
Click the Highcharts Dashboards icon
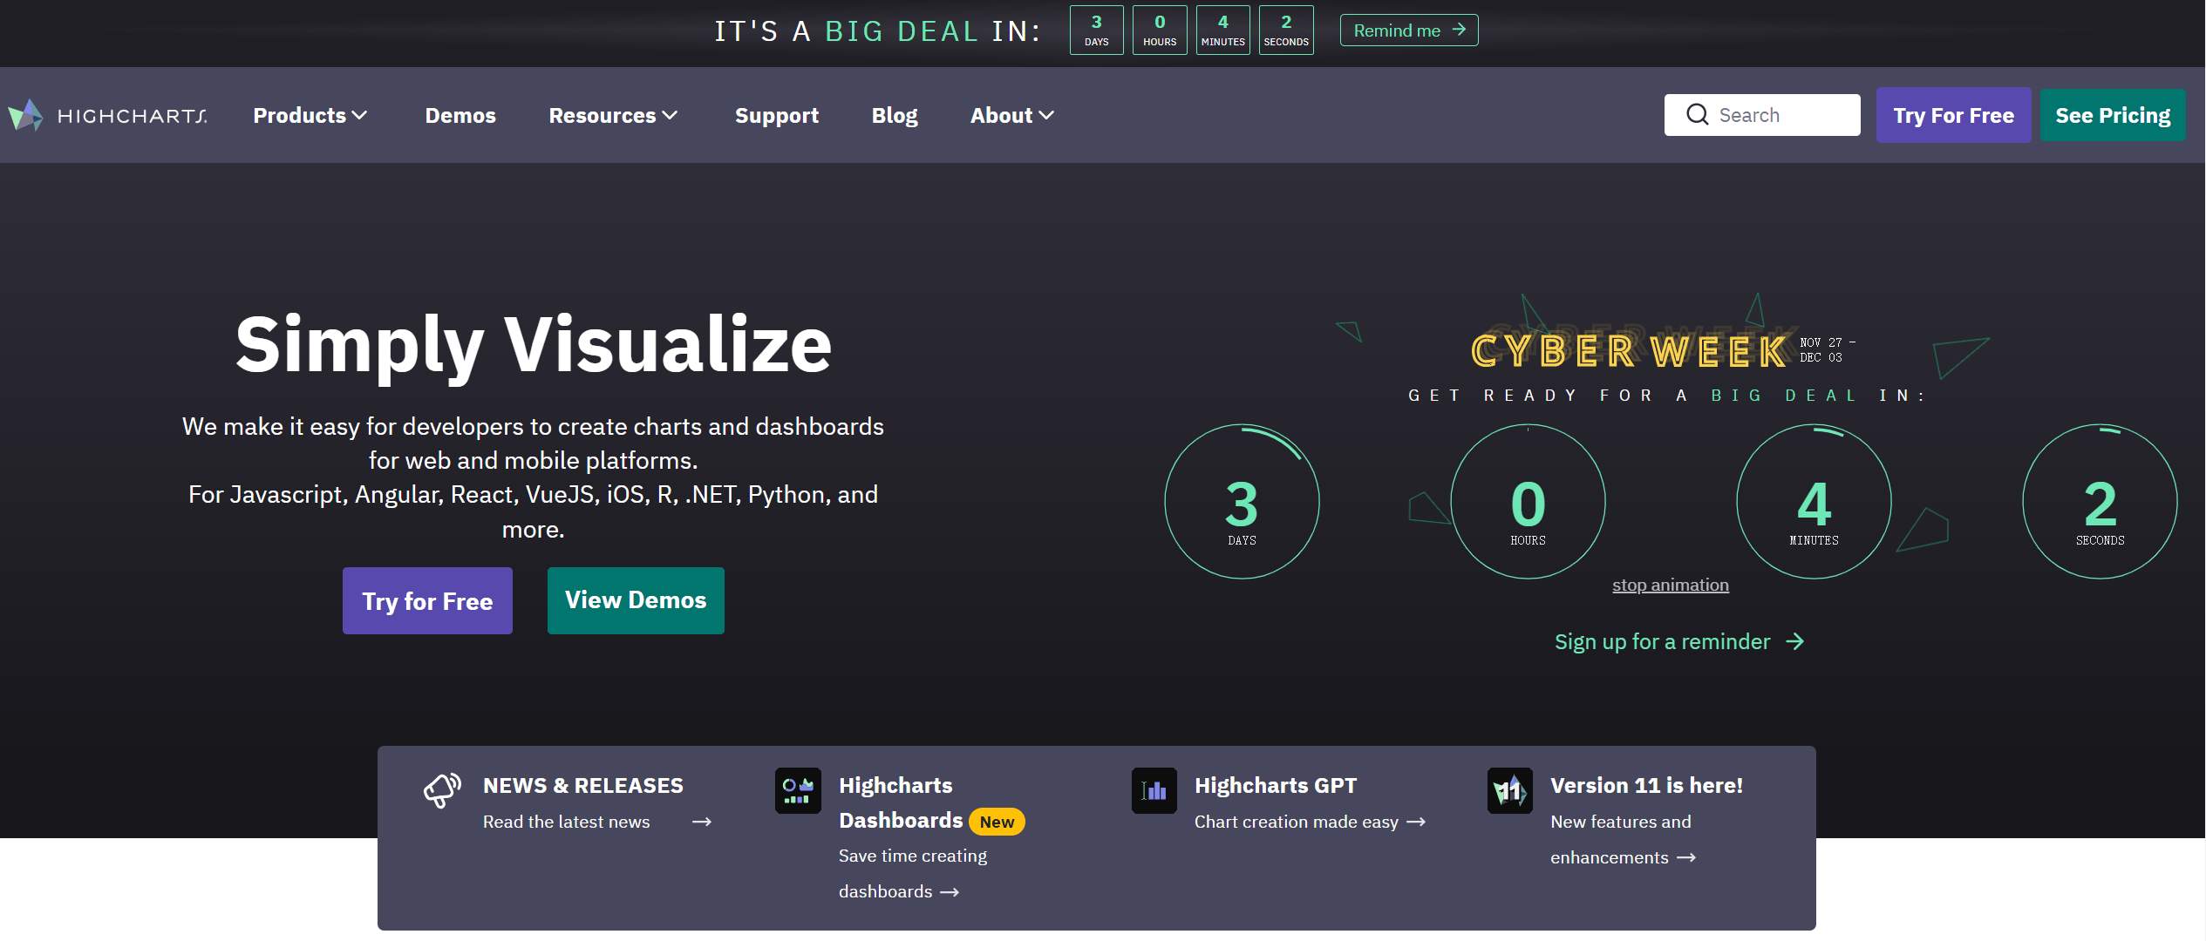pos(798,790)
